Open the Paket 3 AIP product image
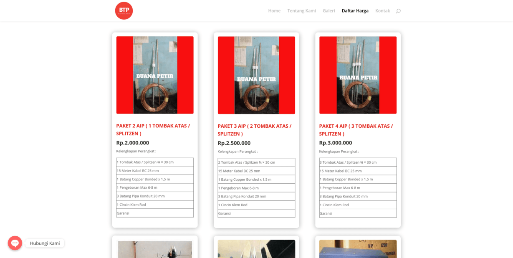This screenshot has height=258, width=513. tap(256, 75)
